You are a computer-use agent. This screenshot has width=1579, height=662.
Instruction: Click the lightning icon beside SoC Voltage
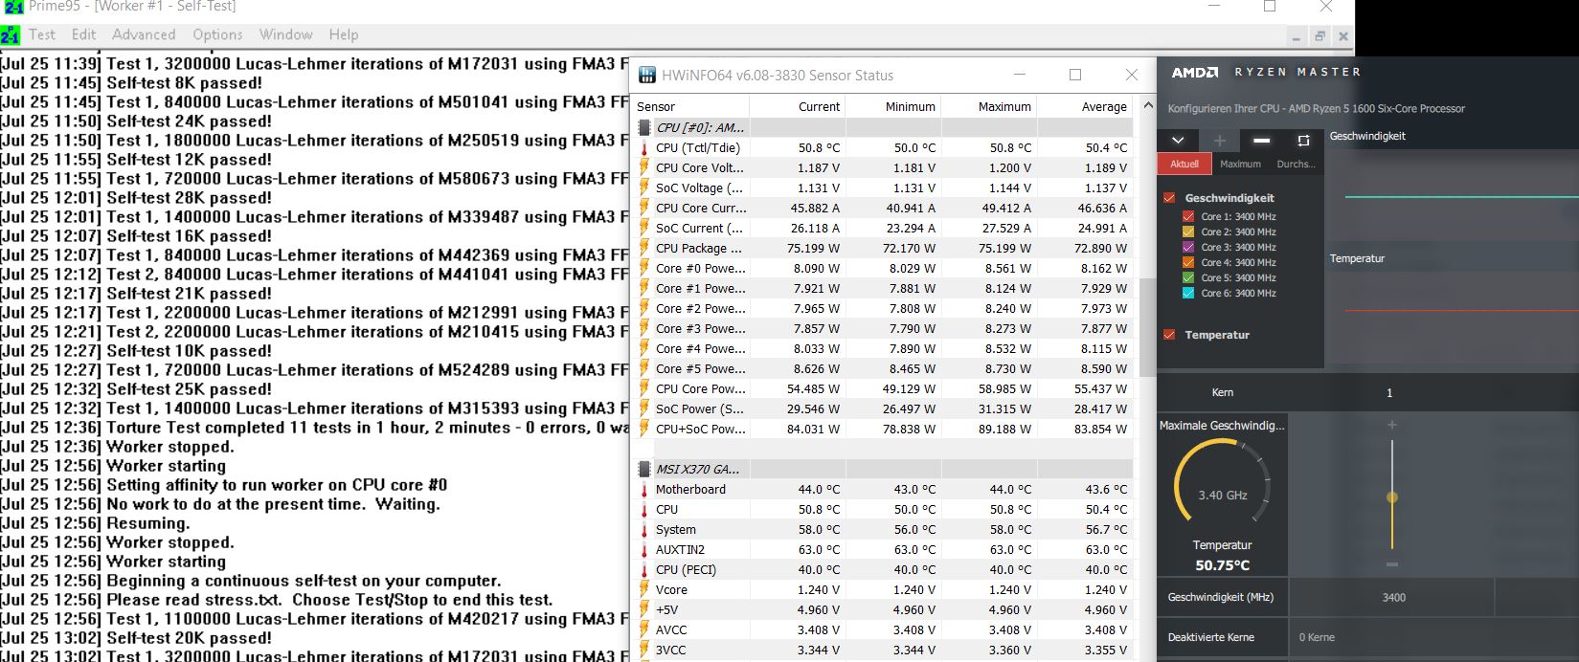coord(644,188)
